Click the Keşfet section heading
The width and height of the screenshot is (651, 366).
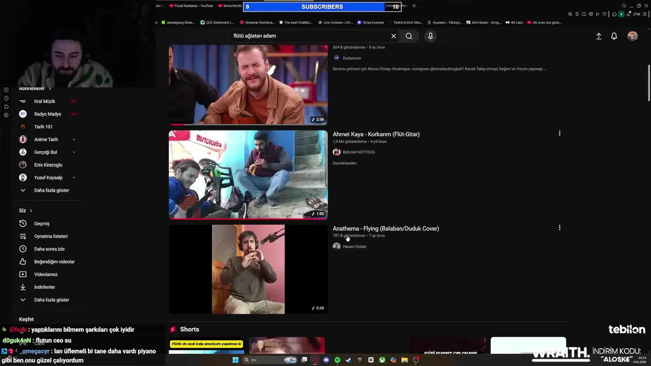26,319
